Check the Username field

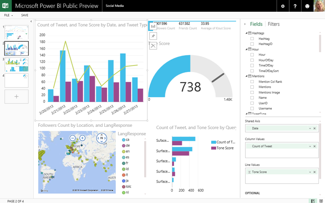252,108
